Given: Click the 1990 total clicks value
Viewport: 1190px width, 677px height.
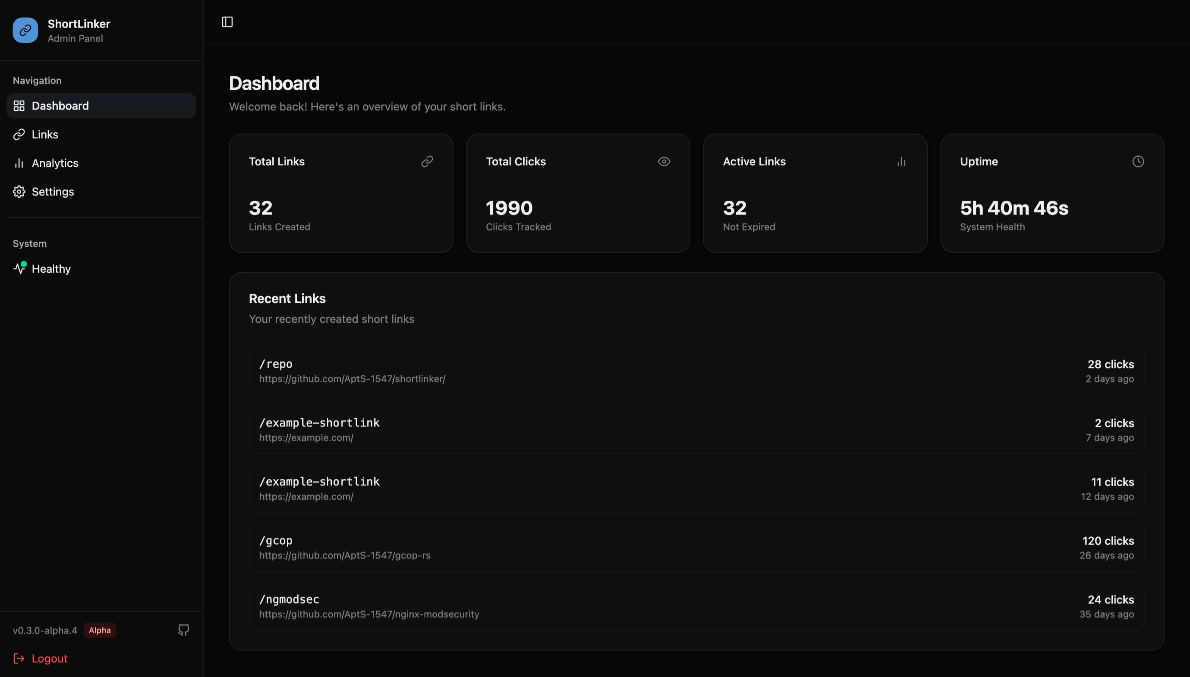Looking at the screenshot, I should pyautogui.click(x=509, y=208).
